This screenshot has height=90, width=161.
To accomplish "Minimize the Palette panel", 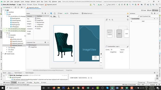I will tap(48, 13).
